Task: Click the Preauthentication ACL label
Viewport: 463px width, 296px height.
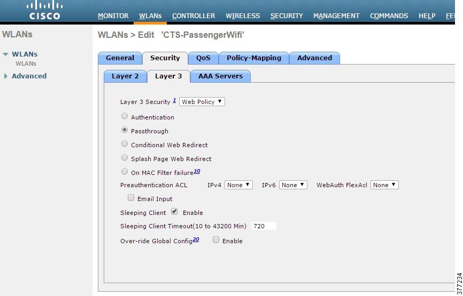Action: [x=153, y=185]
